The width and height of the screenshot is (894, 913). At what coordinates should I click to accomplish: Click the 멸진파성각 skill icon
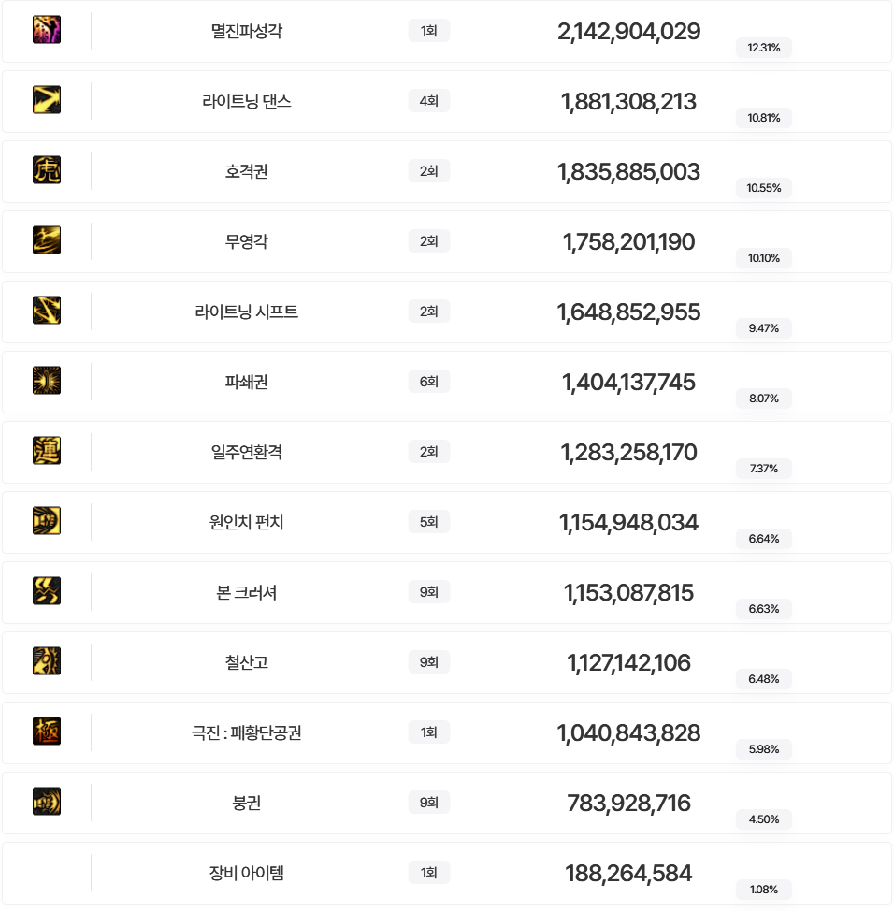point(47,30)
